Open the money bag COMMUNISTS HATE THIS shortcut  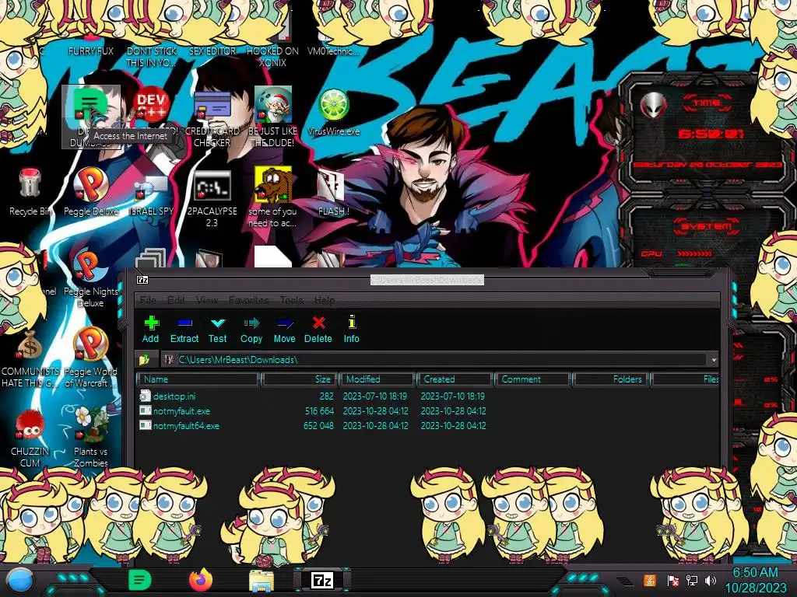(x=30, y=358)
